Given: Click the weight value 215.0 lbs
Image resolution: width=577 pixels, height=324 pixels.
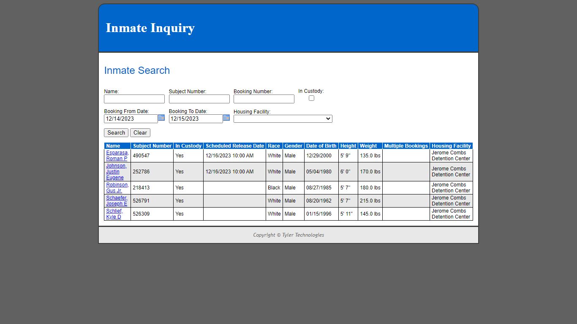Looking at the screenshot, I should (370, 201).
